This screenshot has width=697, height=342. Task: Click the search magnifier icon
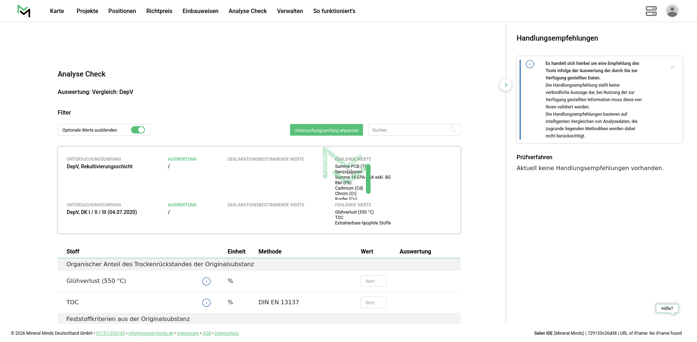pyautogui.click(x=453, y=130)
